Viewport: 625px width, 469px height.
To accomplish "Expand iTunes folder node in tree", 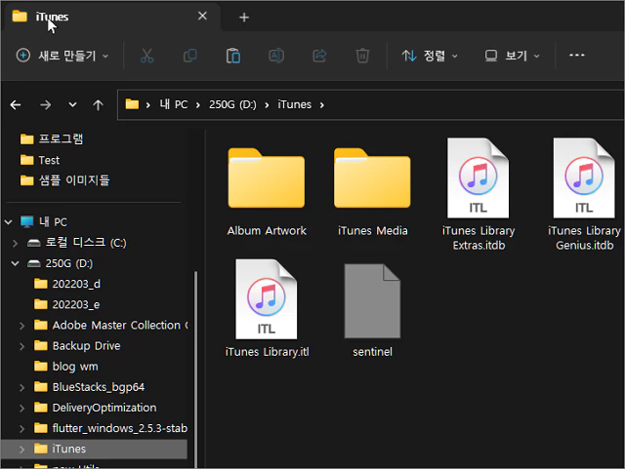I will [21, 449].
